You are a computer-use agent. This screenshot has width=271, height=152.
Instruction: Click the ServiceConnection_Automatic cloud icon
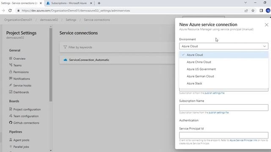point(65,60)
